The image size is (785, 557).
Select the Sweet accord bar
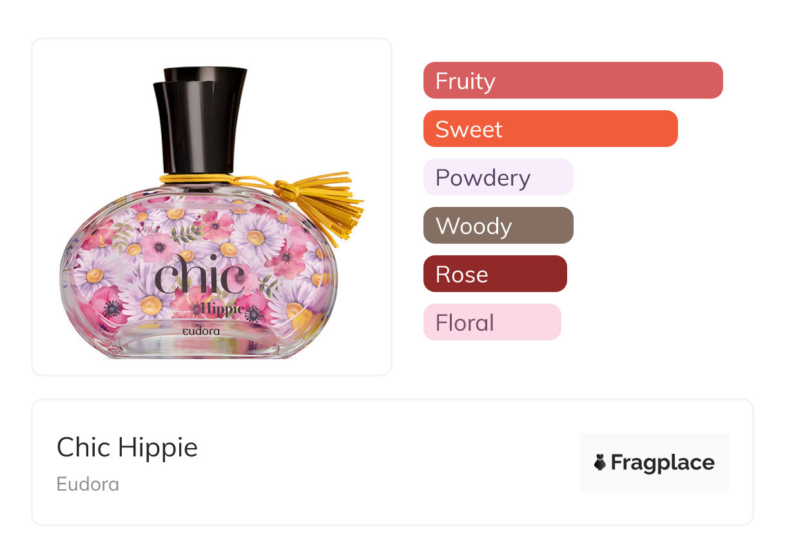coord(550,129)
